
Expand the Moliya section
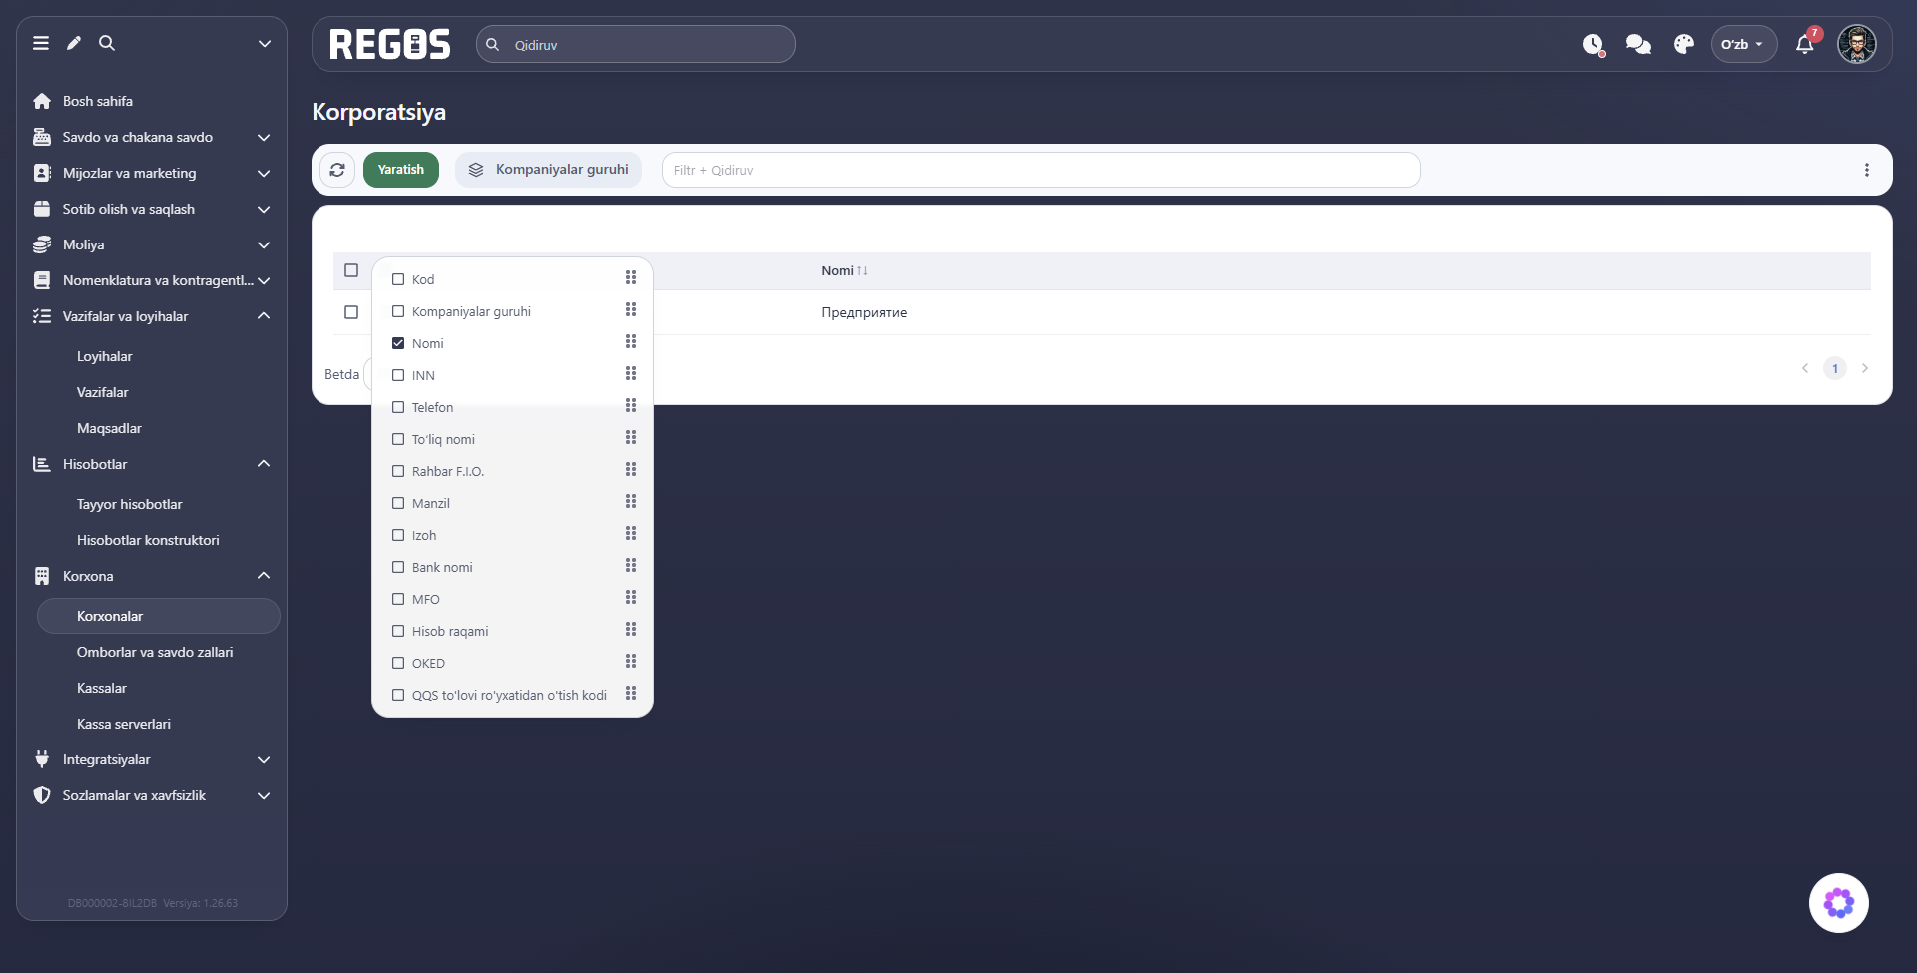pyautogui.click(x=152, y=244)
